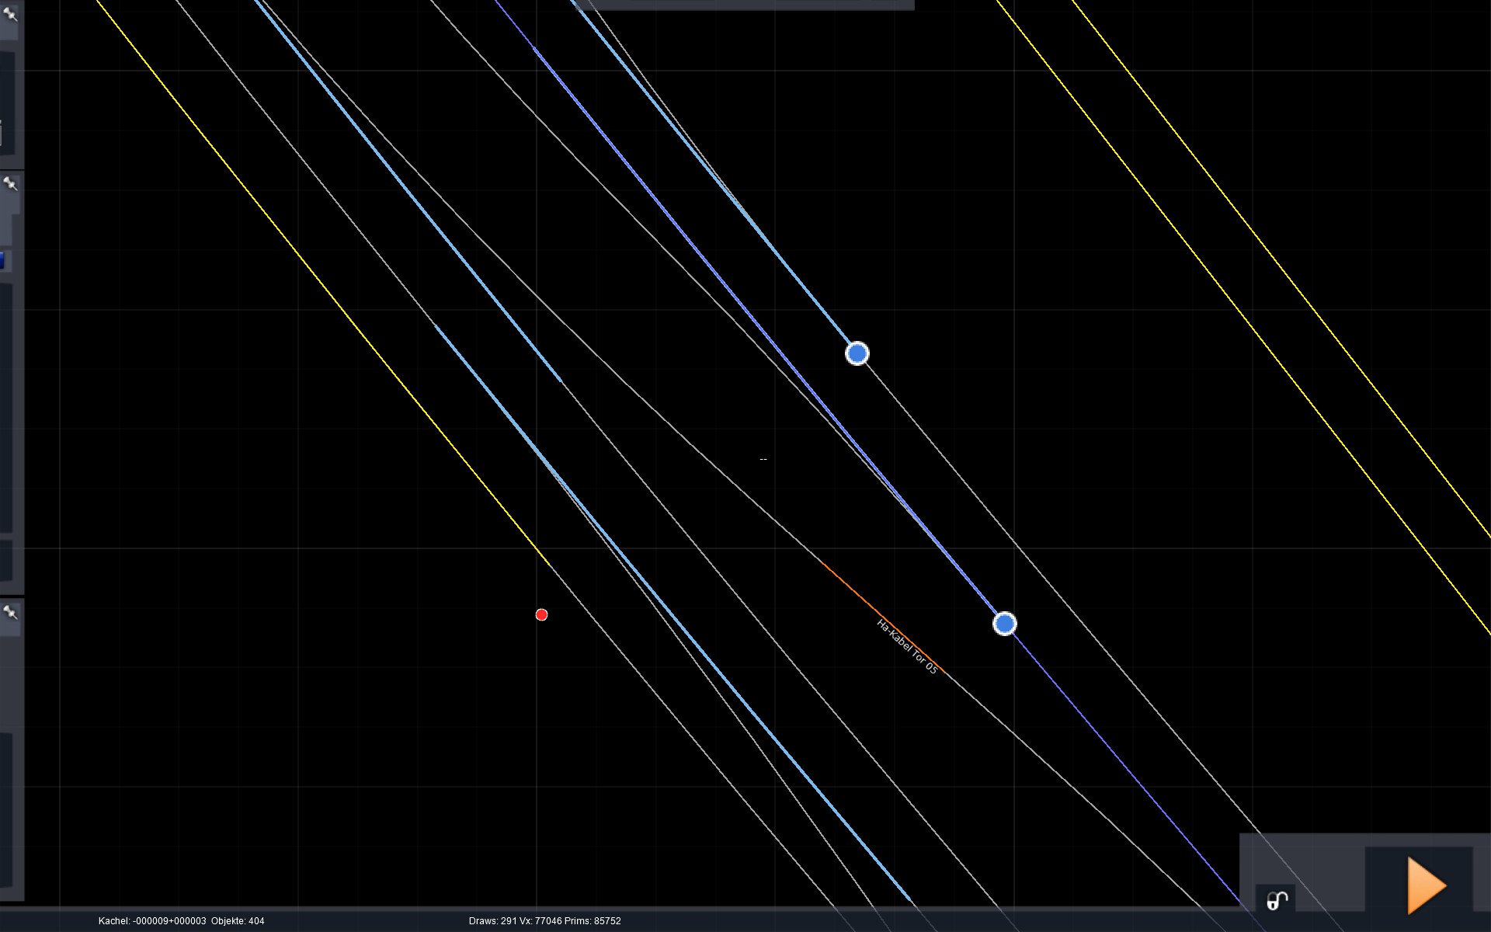Screen dimensions: 1491x932
Task: Click the 'Draws: 291' render statistics text
Action: pyautogui.click(x=492, y=921)
